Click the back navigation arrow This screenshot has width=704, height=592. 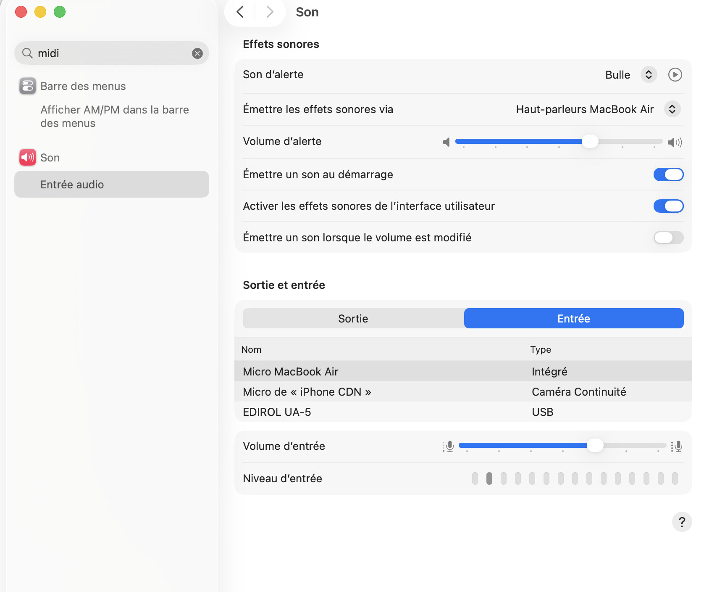click(240, 12)
